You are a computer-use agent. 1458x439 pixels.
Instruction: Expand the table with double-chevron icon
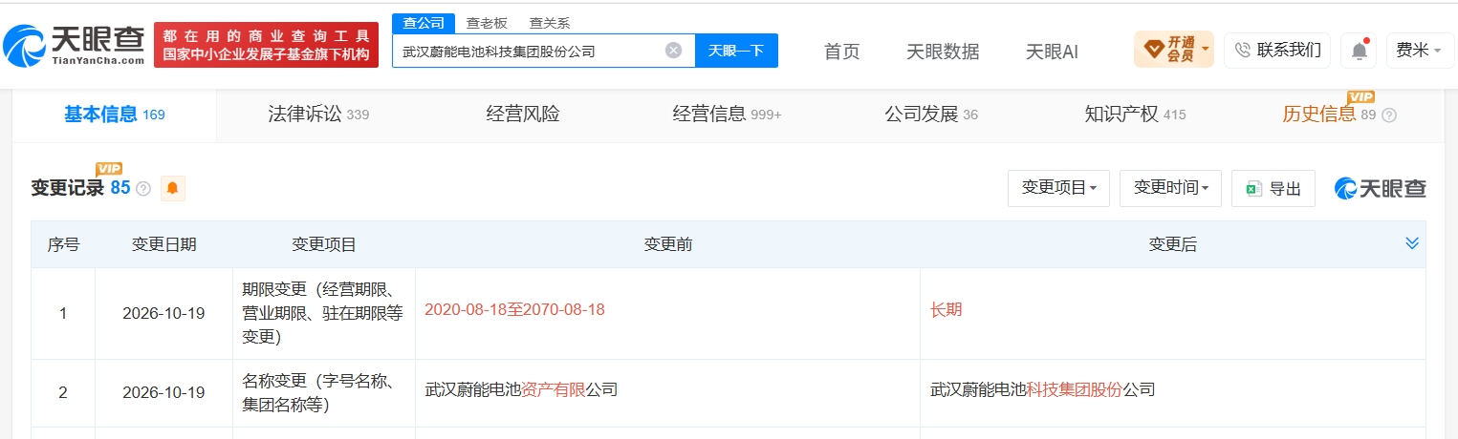pos(1412,243)
